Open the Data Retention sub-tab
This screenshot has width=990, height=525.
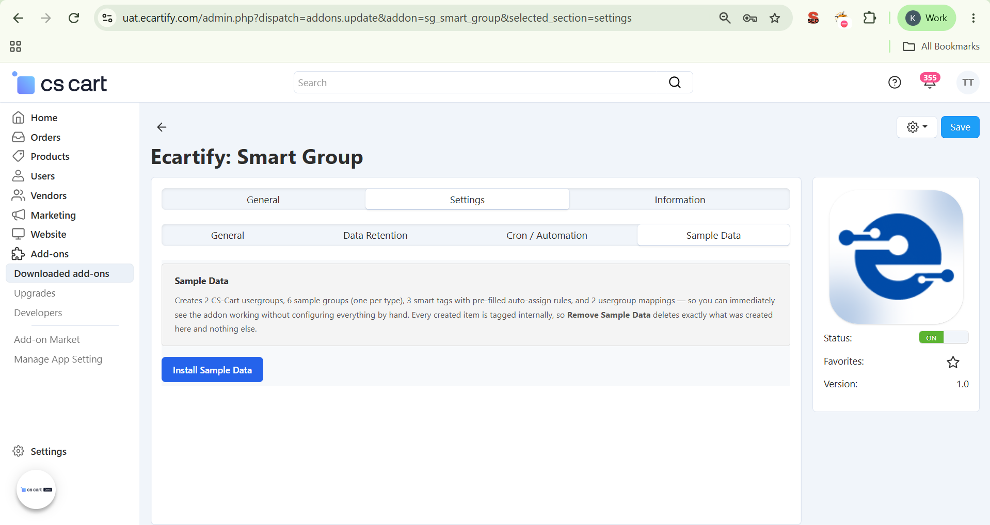point(375,235)
